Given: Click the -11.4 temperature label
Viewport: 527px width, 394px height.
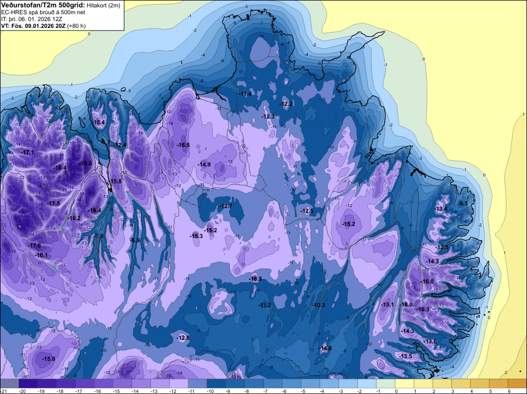Looking at the screenshot, I should pyautogui.click(x=246, y=94).
